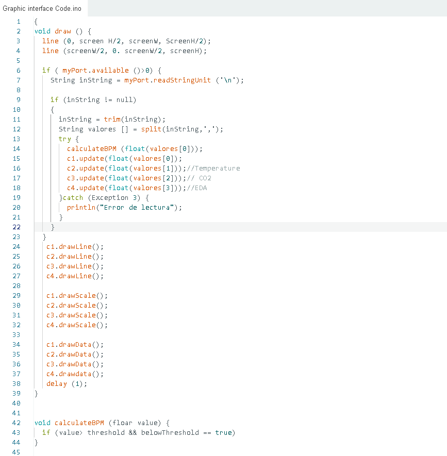This screenshot has width=447, height=456.
Task: Switch to the Graphic interface Code.ino tab
Action: (x=43, y=8)
